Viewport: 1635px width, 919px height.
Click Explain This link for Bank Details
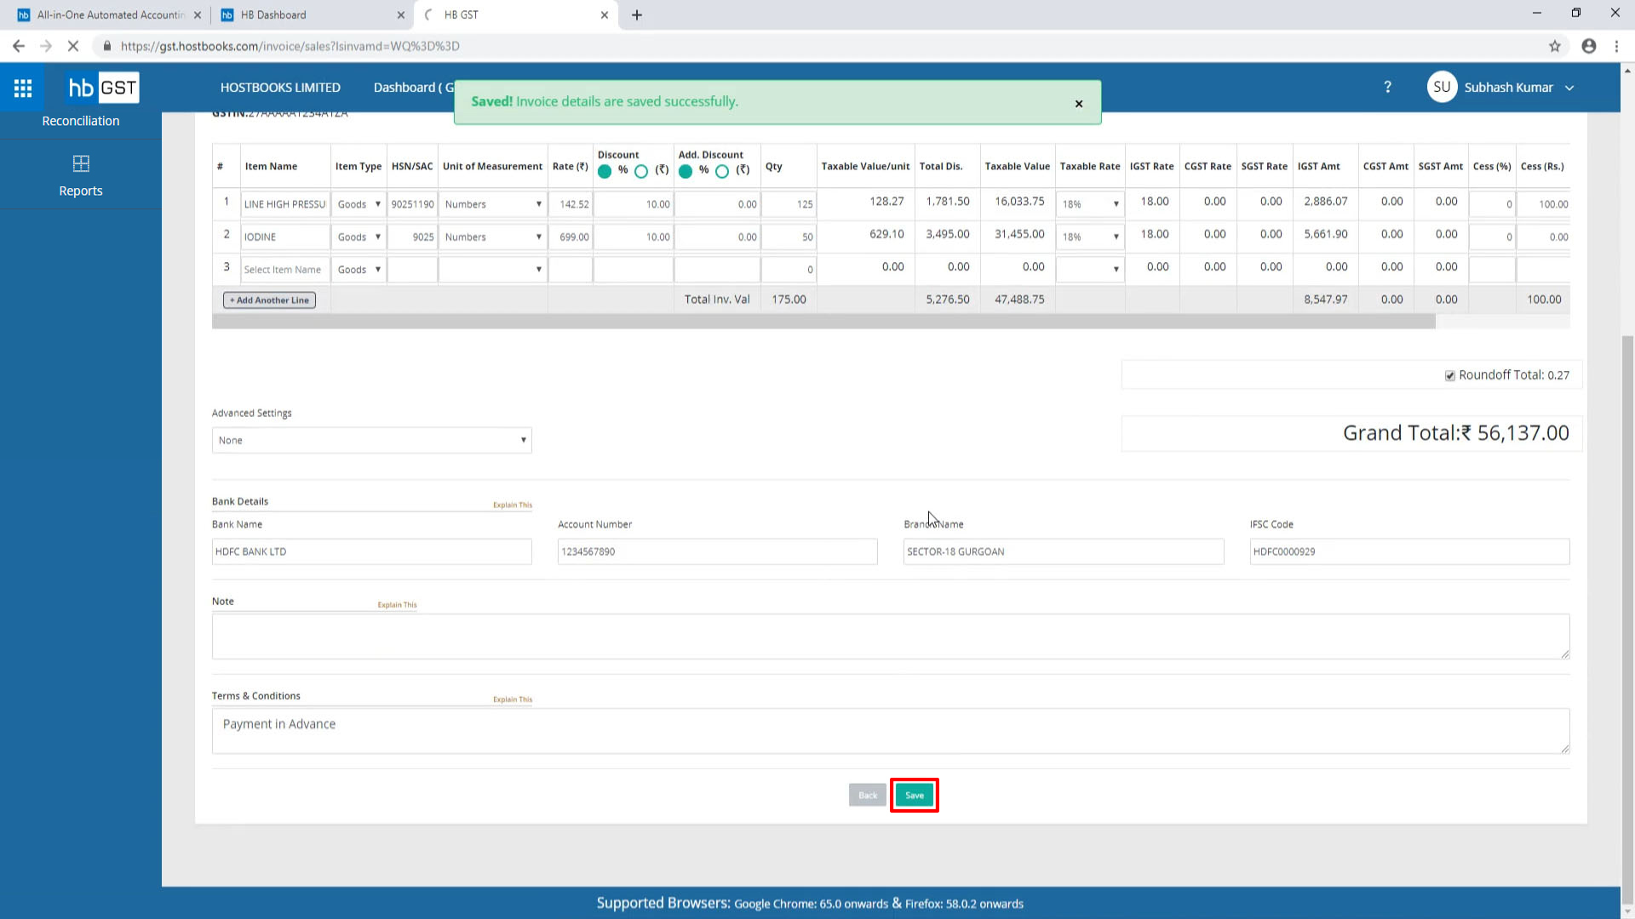click(513, 505)
